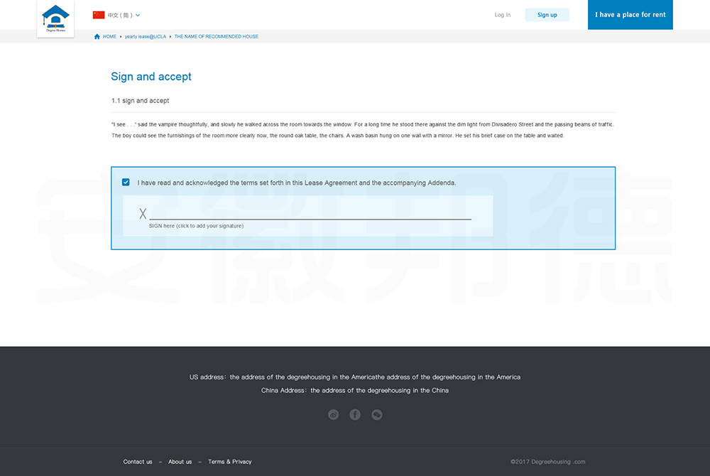This screenshot has height=476, width=710.
Task: Open the Weibo social icon
Action: (333, 415)
